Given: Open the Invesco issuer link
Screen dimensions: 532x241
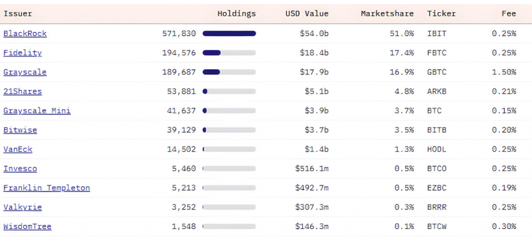Looking at the screenshot, I should [20, 168].
